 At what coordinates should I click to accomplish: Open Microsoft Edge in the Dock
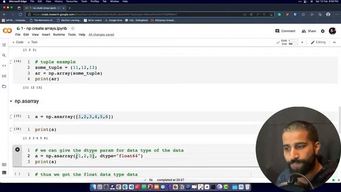tap(125, 187)
